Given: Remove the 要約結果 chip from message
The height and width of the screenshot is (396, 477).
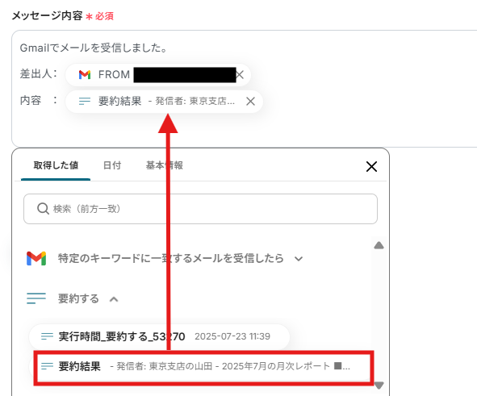Looking at the screenshot, I should tap(250, 101).
